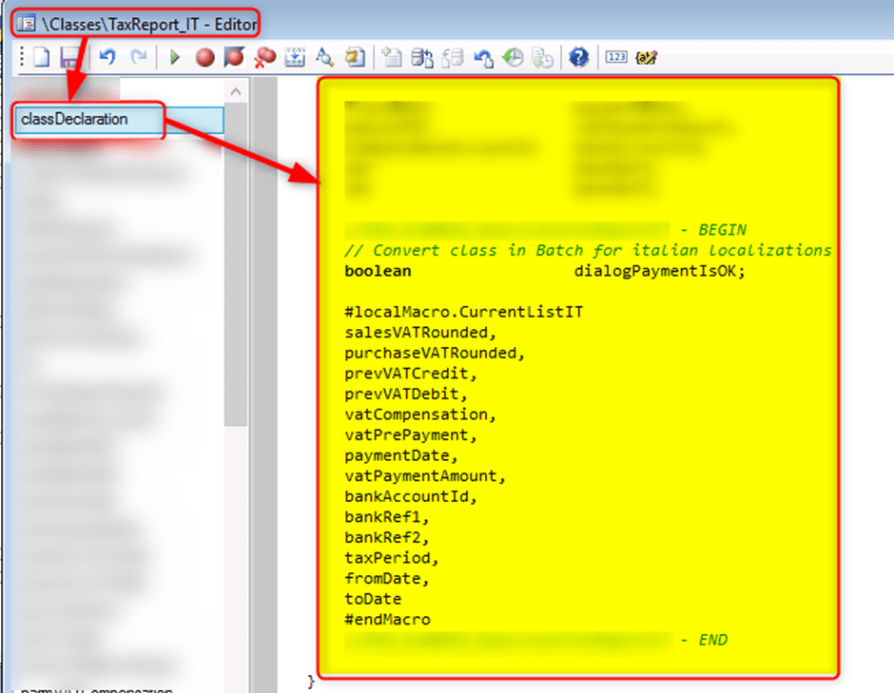
Task: Click the magnifier lookup icon in toolbar
Action: coord(324,58)
